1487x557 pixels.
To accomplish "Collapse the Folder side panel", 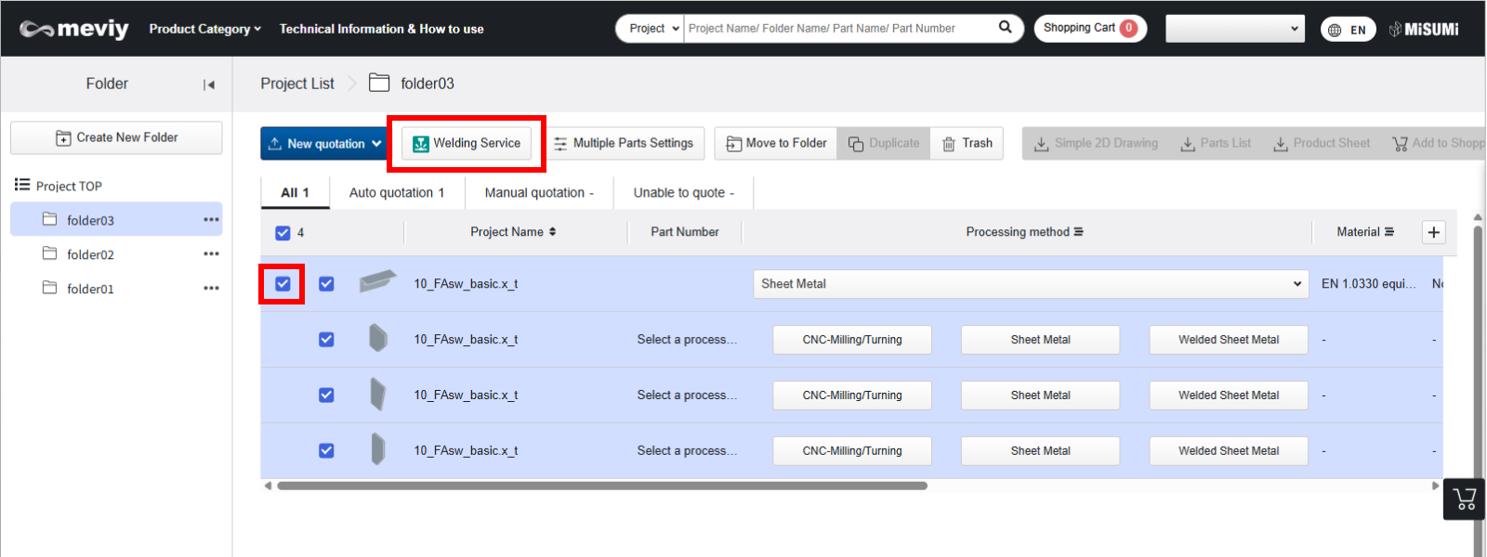I will click(x=209, y=84).
